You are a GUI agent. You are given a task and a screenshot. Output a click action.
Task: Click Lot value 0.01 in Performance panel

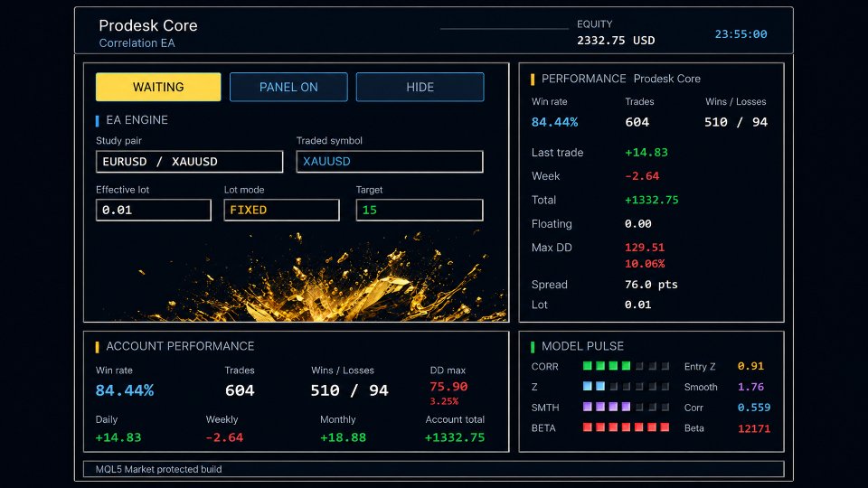click(x=637, y=305)
